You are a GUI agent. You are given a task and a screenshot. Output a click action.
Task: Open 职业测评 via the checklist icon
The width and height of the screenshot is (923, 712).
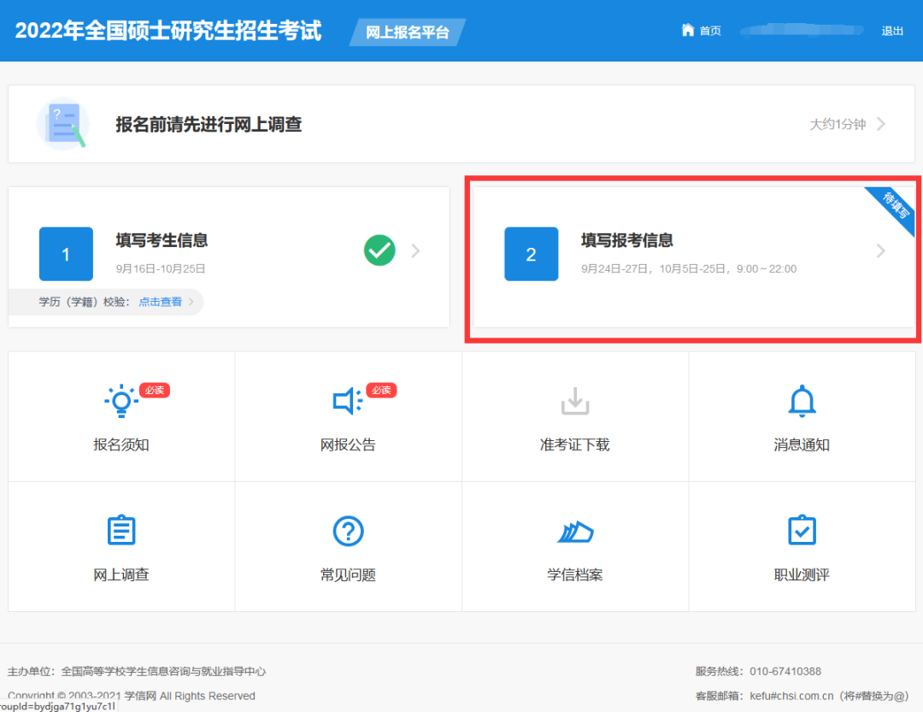(802, 530)
